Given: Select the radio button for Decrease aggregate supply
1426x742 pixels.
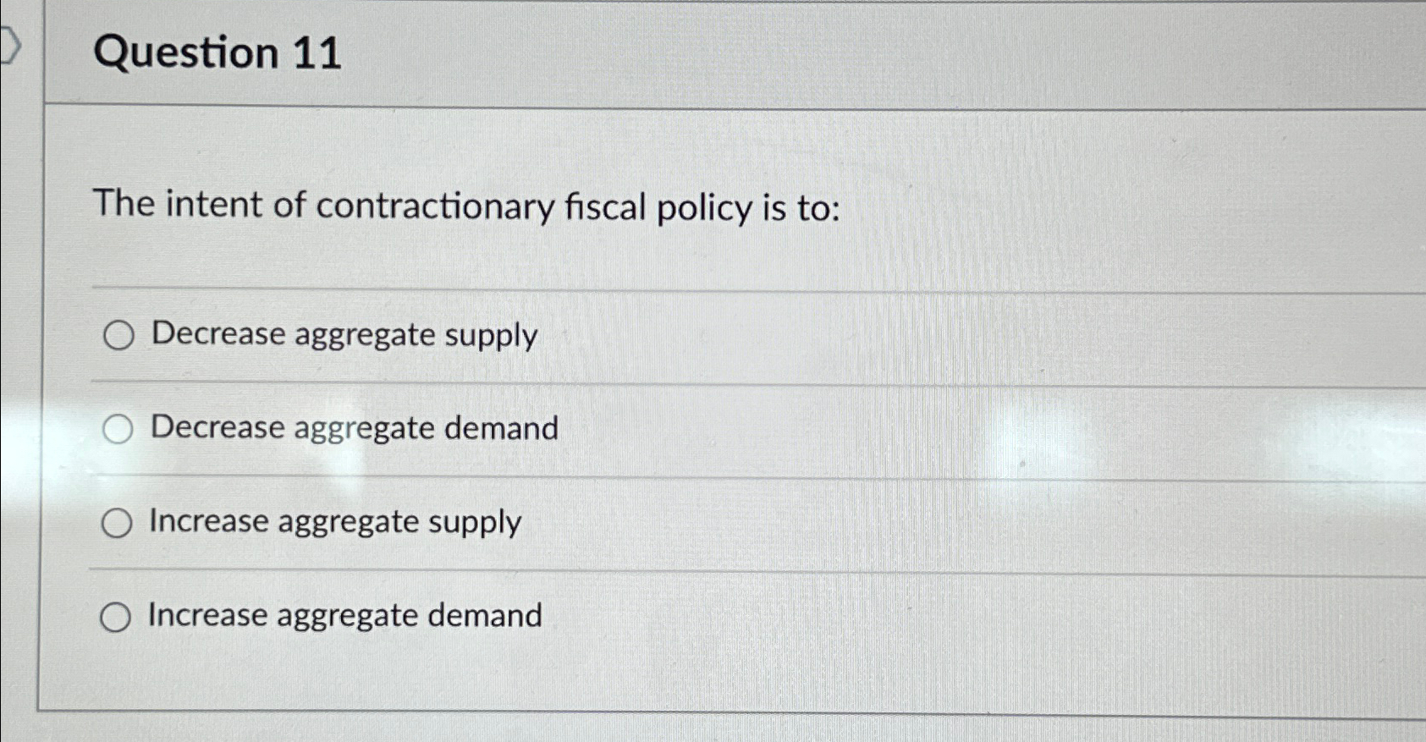Looking at the screenshot, I should pos(118,337).
